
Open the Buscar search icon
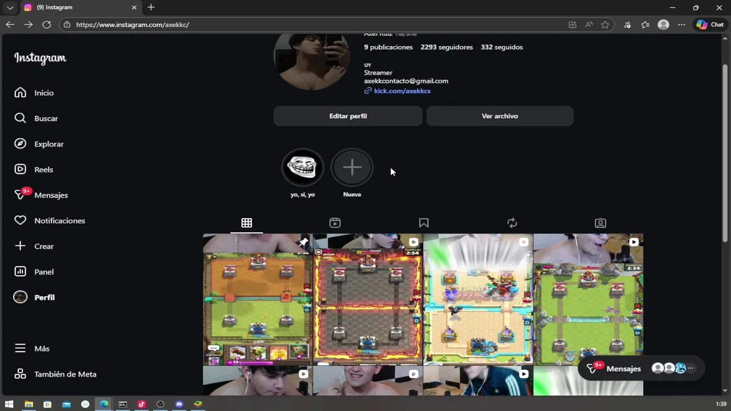point(21,118)
